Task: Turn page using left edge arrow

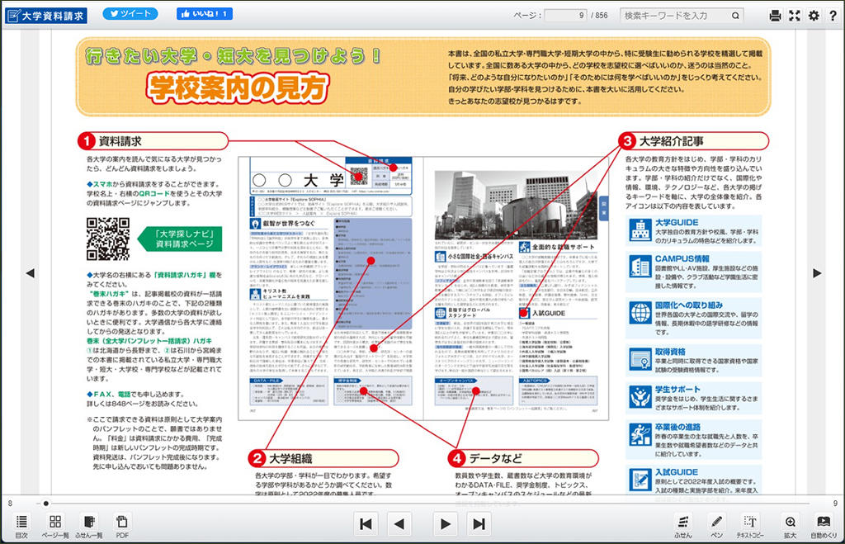Action: (x=30, y=273)
